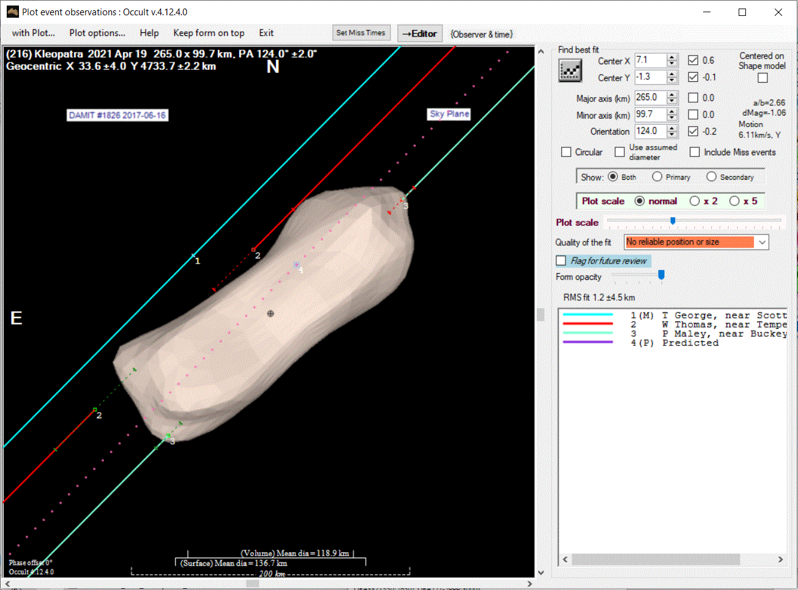Click the Find best fit graph icon
This screenshot has height=590, width=798.
click(x=570, y=71)
